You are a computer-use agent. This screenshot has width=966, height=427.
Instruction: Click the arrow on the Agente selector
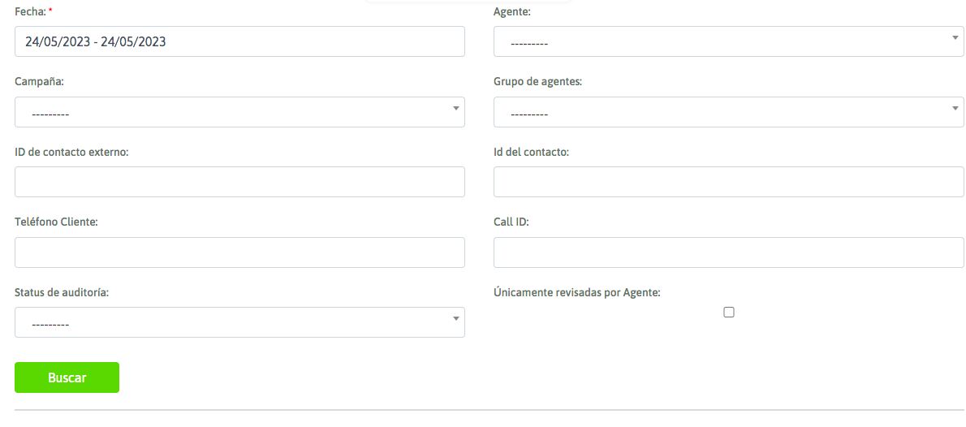[x=955, y=38]
